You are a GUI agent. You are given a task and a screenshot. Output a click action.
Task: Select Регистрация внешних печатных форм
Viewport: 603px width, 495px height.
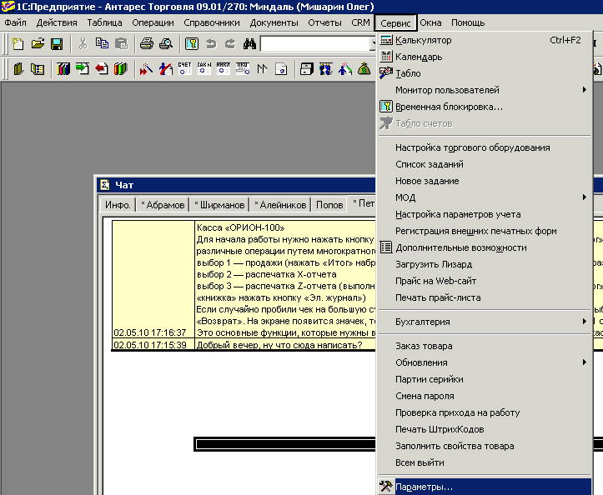pyautogui.click(x=485, y=231)
